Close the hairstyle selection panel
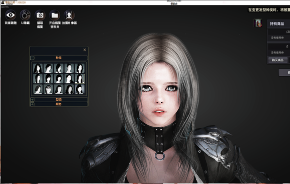Screen dimensions: 290x184 [85, 50]
